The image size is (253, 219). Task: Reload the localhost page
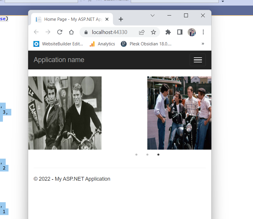(60, 32)
